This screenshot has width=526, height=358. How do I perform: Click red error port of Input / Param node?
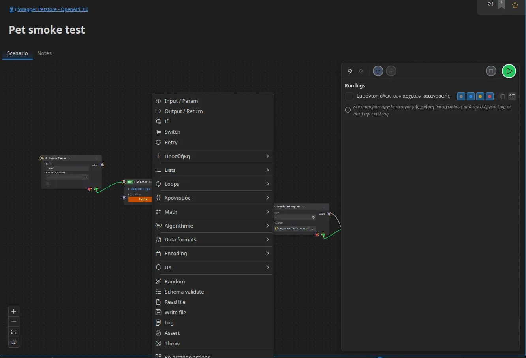(90, 189)
